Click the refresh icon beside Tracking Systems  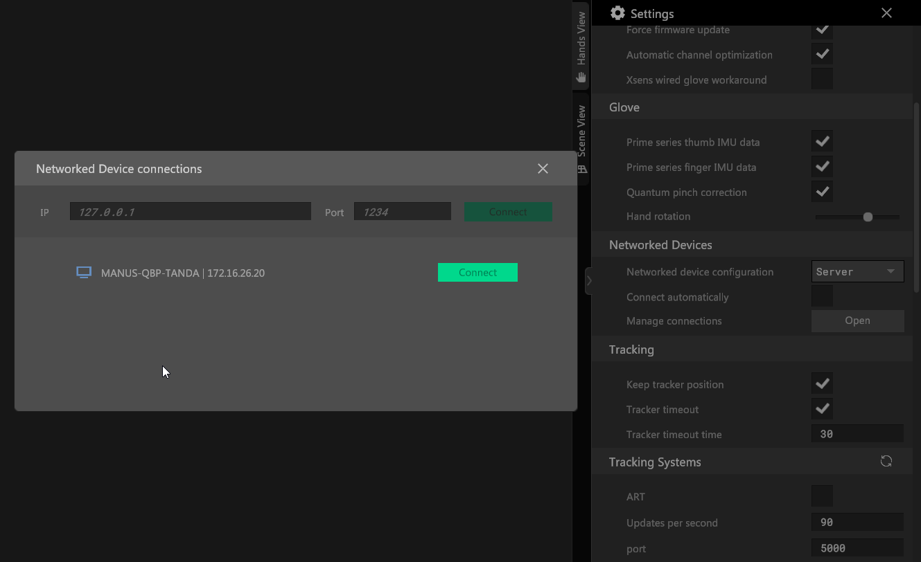886,462
